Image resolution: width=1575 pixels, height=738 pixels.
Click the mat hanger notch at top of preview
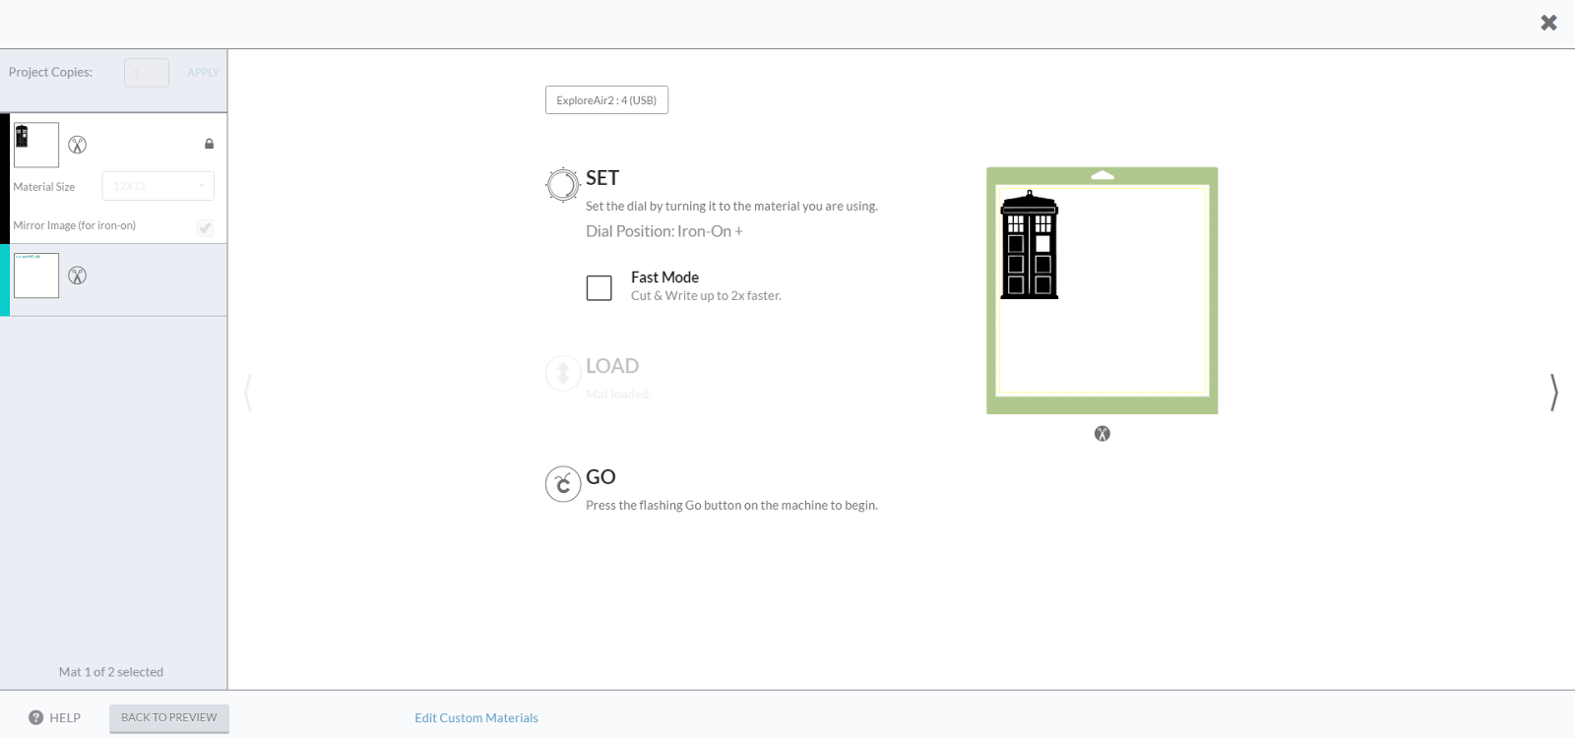point(1102,175)
